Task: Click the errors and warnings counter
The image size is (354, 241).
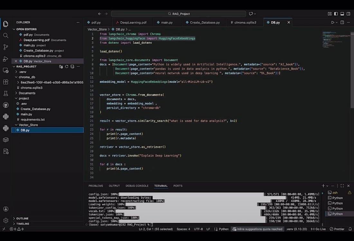Action: (16, 229)
